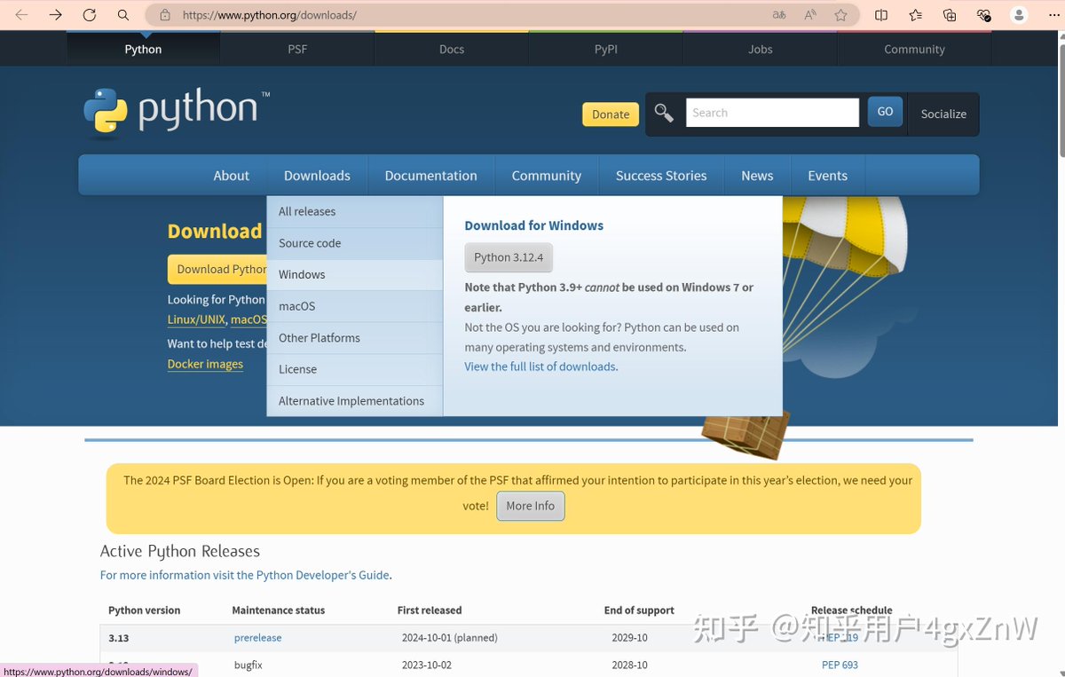Click the Python 3.12.4 download button
Image resolution: width=1065 pixels, height=677 pixels.
(509, 257)
